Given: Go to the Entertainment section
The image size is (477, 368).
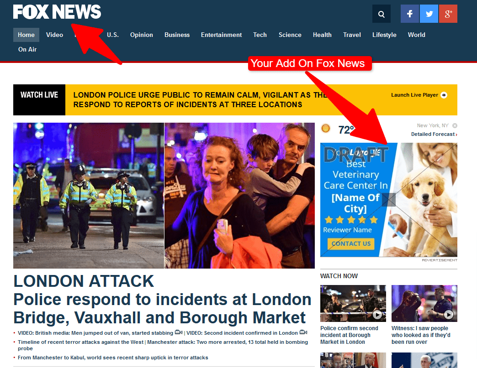Looking at the screenshot, I should (221, 35).
